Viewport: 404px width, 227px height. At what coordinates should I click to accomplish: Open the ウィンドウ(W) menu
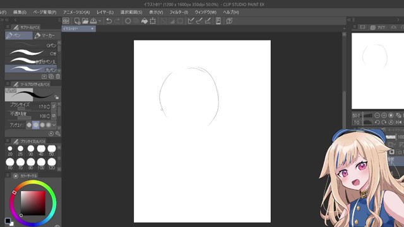pos(205,12)
